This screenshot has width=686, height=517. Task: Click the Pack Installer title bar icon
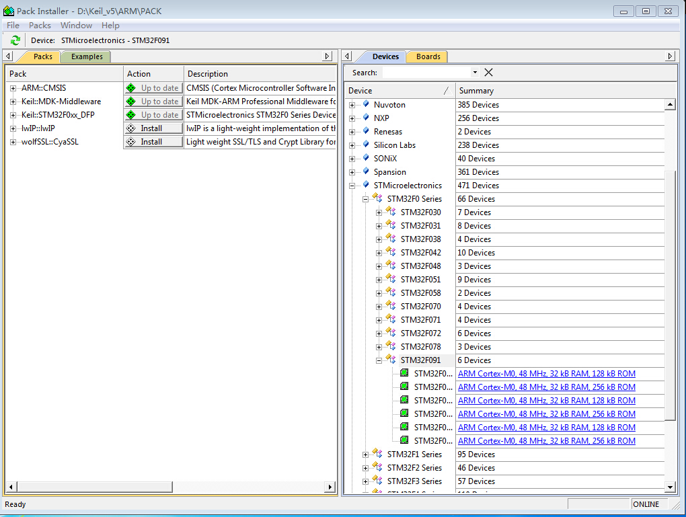coord(8,11)
